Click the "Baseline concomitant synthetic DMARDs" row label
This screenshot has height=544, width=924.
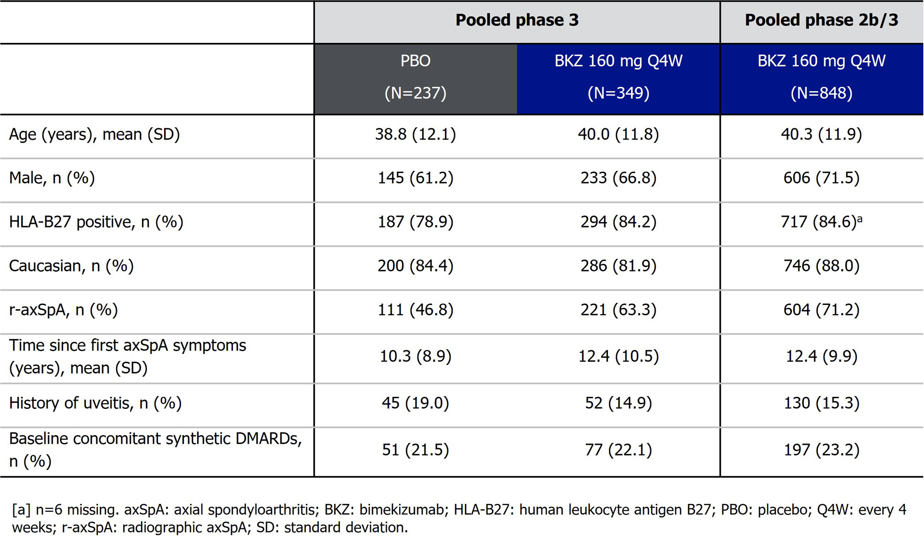coord(155,439)
